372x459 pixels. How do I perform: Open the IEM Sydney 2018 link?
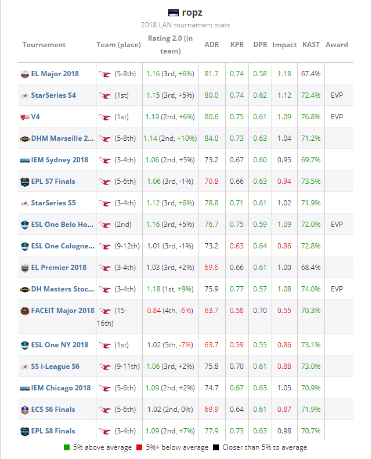[x=60, y=160]
